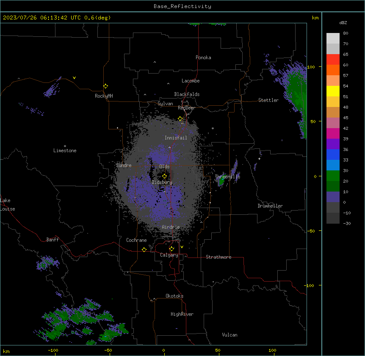365x356 pixels.
Task: Click the Limestone label
Action: coord(65,151)
